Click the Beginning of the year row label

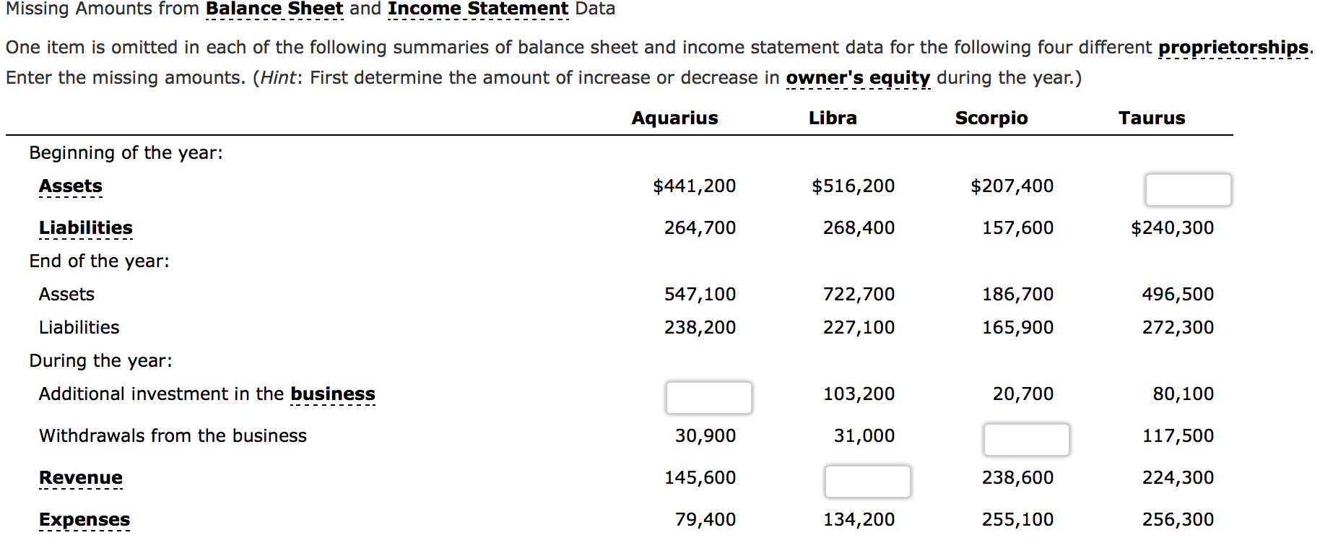coord(124,152)
